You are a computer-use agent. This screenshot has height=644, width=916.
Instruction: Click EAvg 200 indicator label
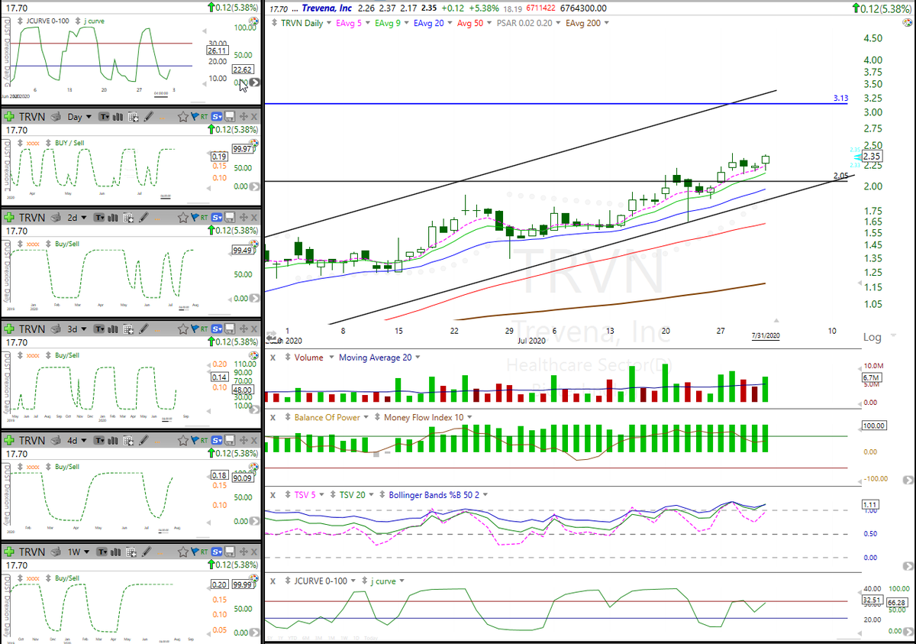(x=583, y=23)
